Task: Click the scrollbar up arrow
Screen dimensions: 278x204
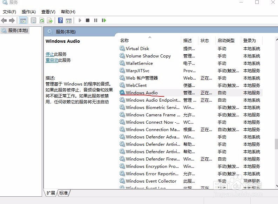Action: pyautogui.click(x=277, y=40)
